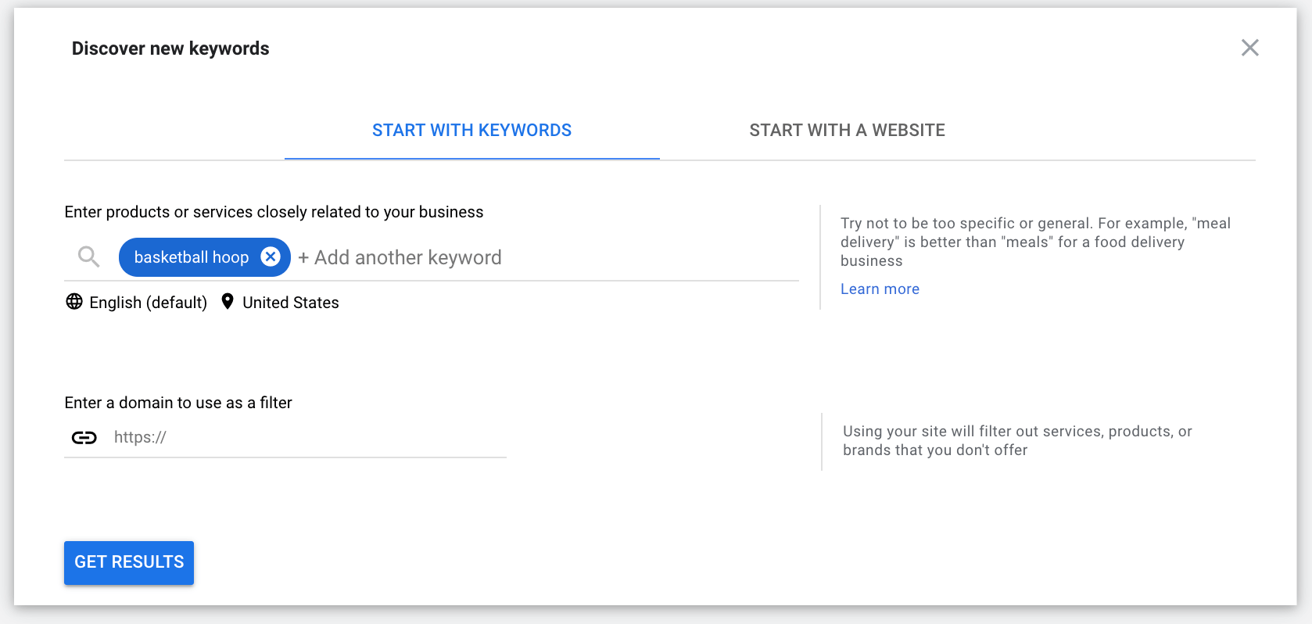Click the keyword tip text about meal delivery
This screenshot has width=1312, height=624.
click(x=1035, y=242)
